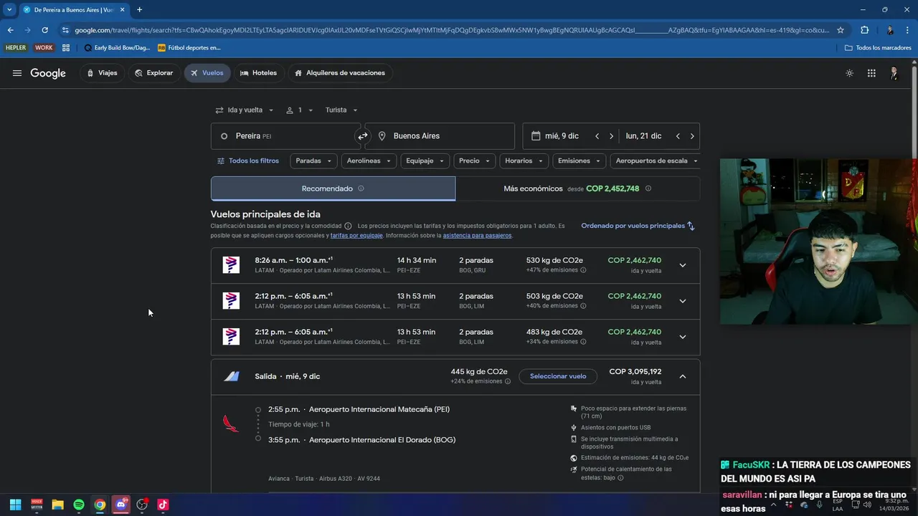Select the Vuelos tab
The width and height of the screenshot is (918, 516).
[x=207, y=73]
